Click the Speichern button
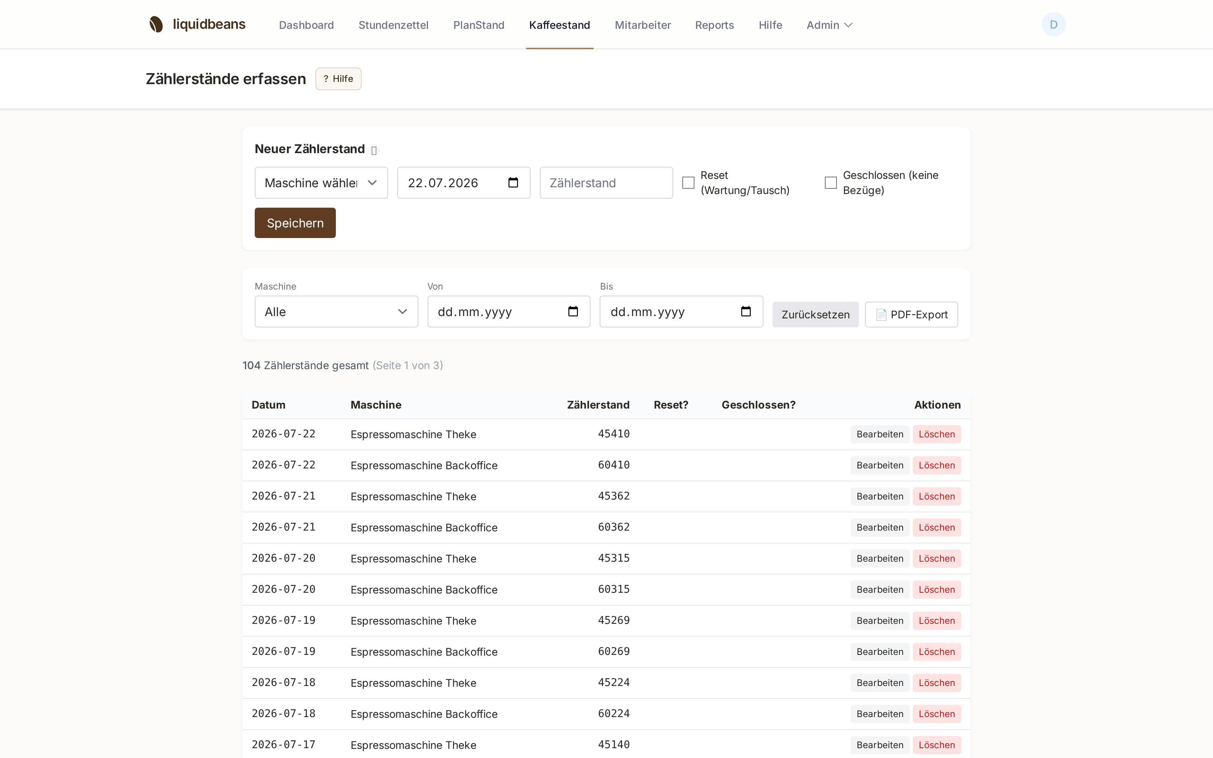1213x758 pixels. click(x=295, y=222)
